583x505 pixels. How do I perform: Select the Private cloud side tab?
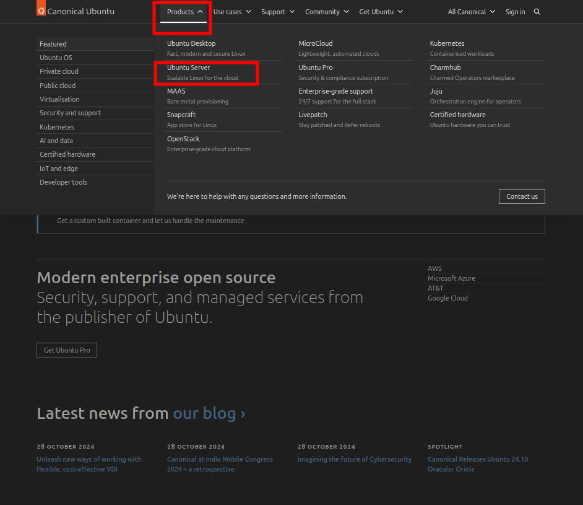pos(95,71)
